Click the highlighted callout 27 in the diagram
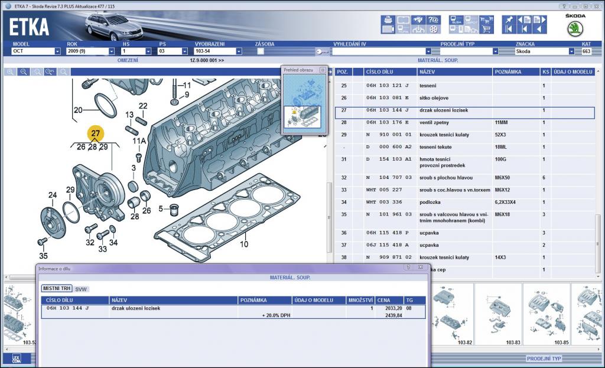 click(95, 133)
